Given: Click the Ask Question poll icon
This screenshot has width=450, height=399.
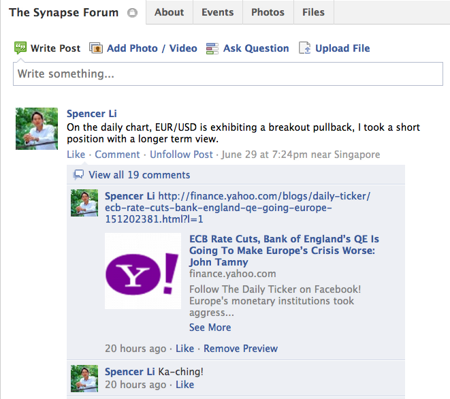Looking at the screenshot, I should 212,48.
